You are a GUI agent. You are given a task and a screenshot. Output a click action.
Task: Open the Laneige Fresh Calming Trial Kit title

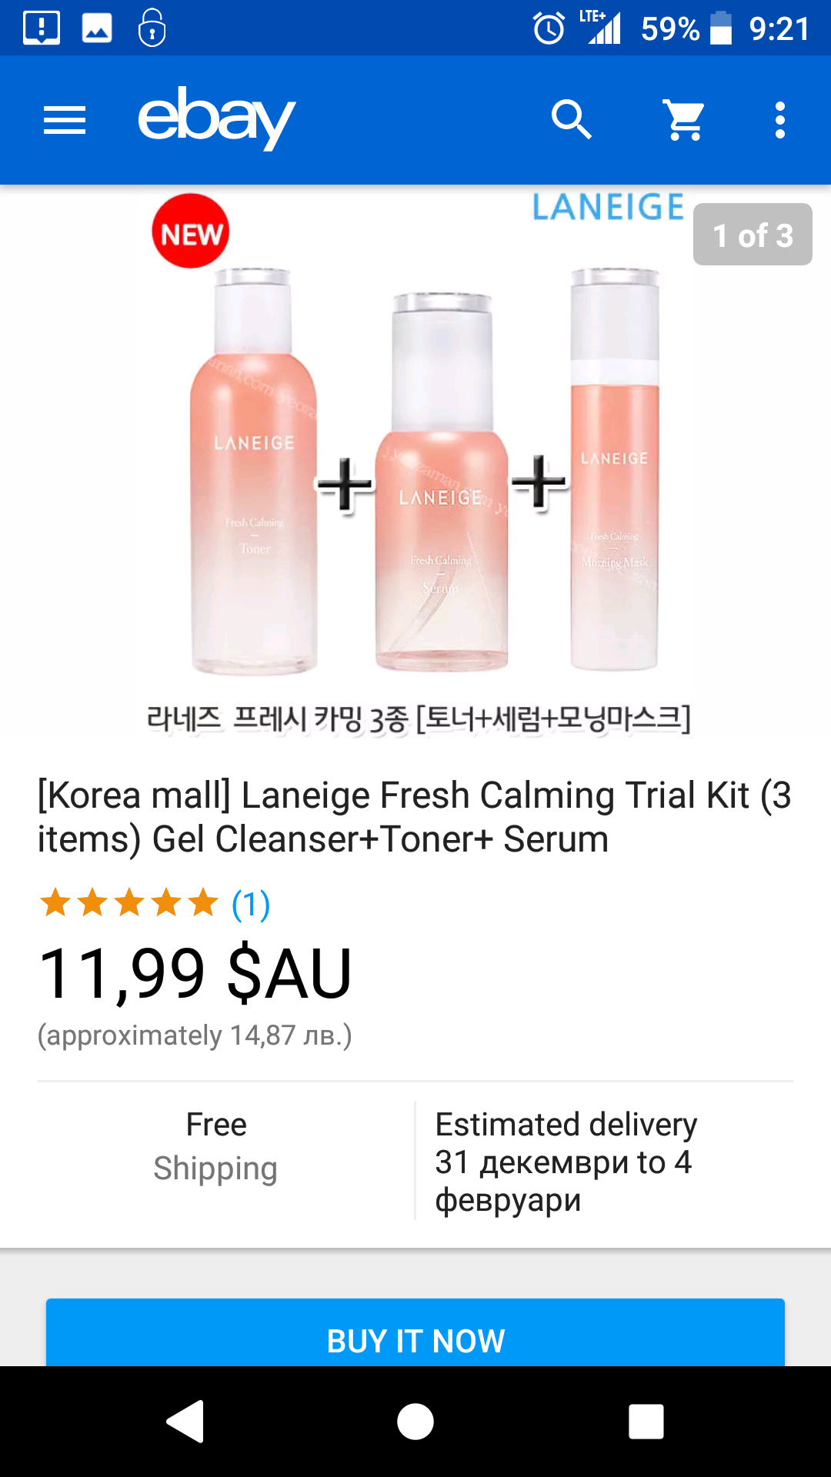click(415, 817)
